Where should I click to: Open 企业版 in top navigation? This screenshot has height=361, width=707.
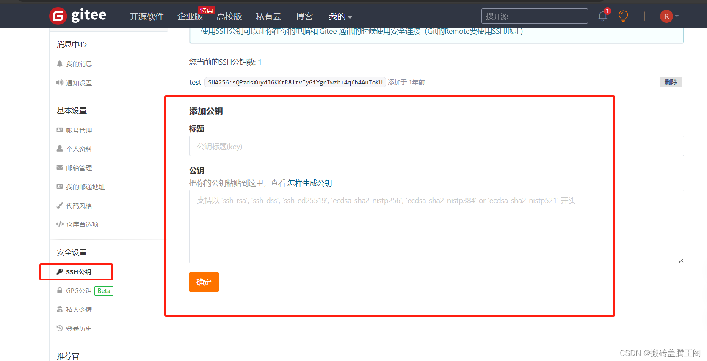point(190,16)
